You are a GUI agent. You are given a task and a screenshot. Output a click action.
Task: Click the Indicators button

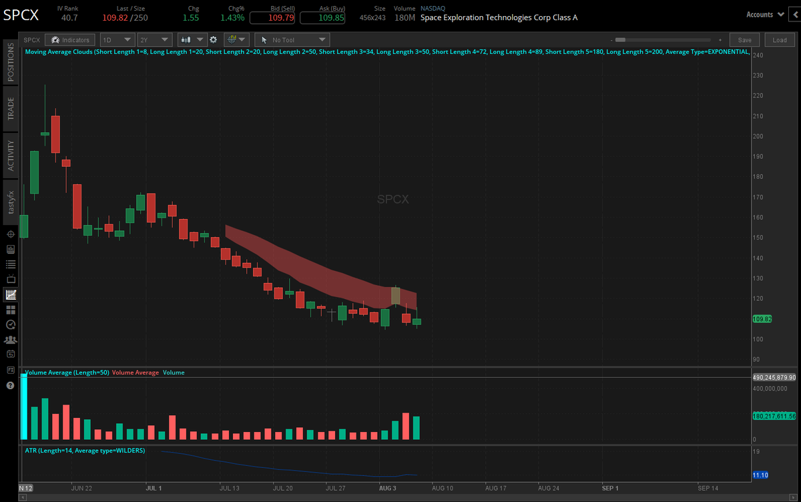[70, 40]
